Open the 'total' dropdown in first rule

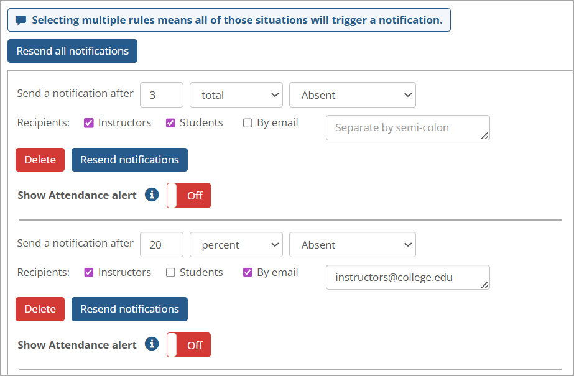236,95
